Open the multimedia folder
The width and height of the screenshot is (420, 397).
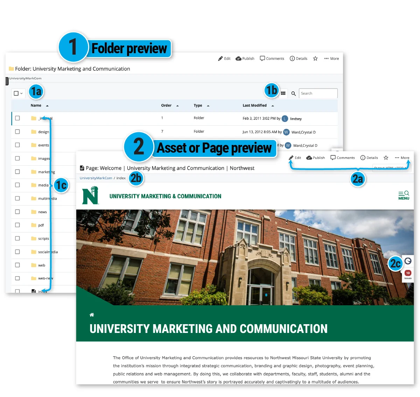point(48,198)
